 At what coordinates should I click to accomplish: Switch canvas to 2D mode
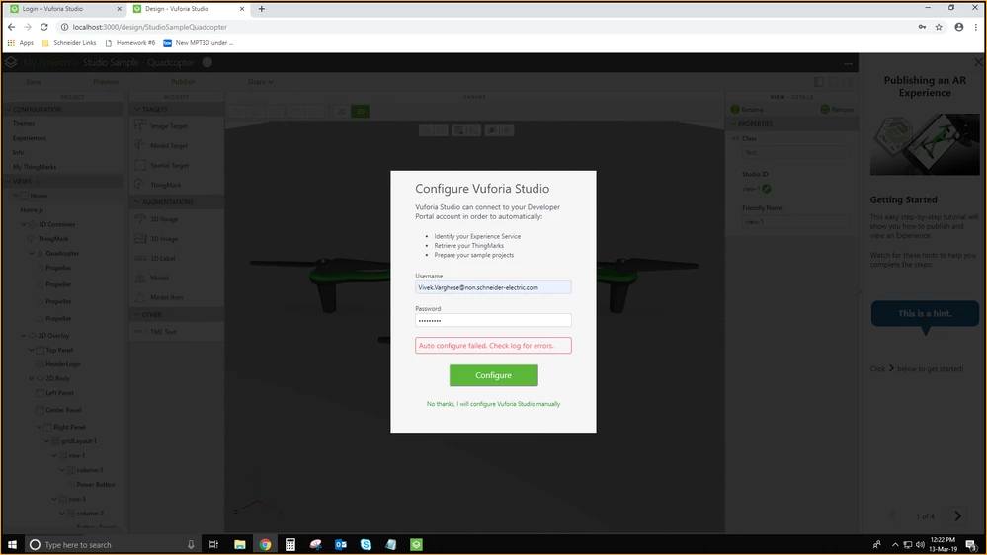[x=341, y=112]
